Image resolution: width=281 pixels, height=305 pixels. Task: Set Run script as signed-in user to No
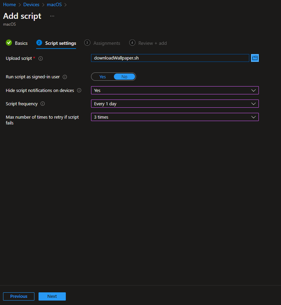(124, 77)
